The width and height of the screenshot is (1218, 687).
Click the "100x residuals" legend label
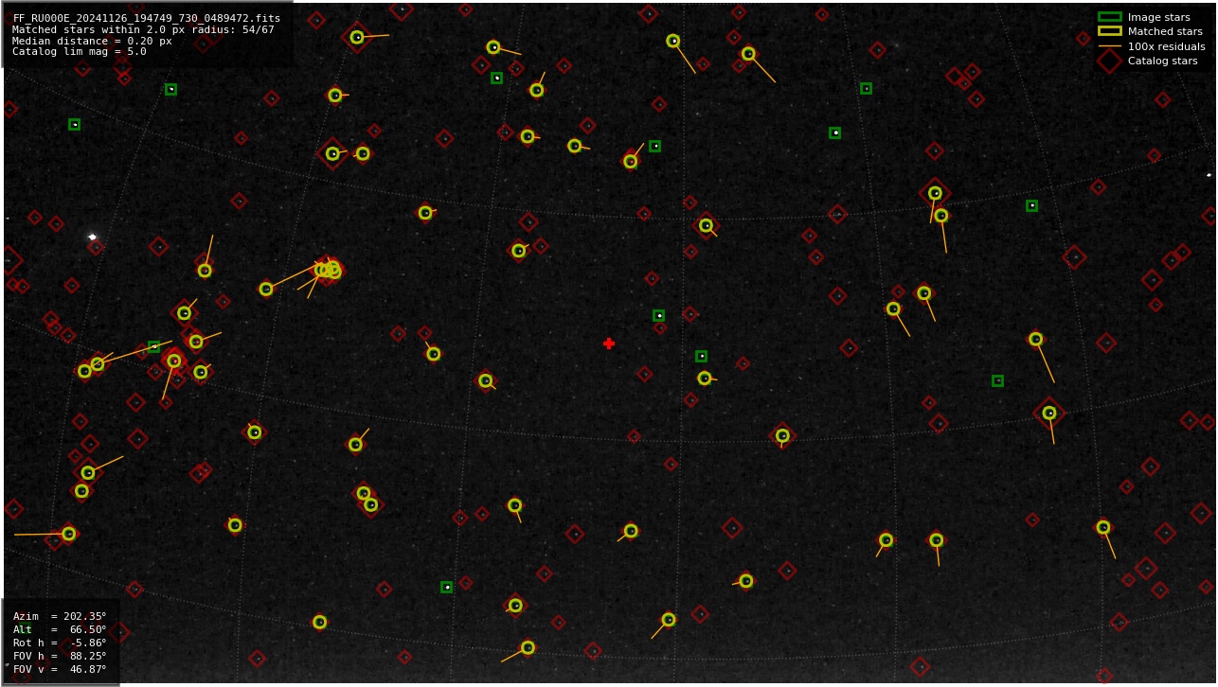coord(1166,46)
